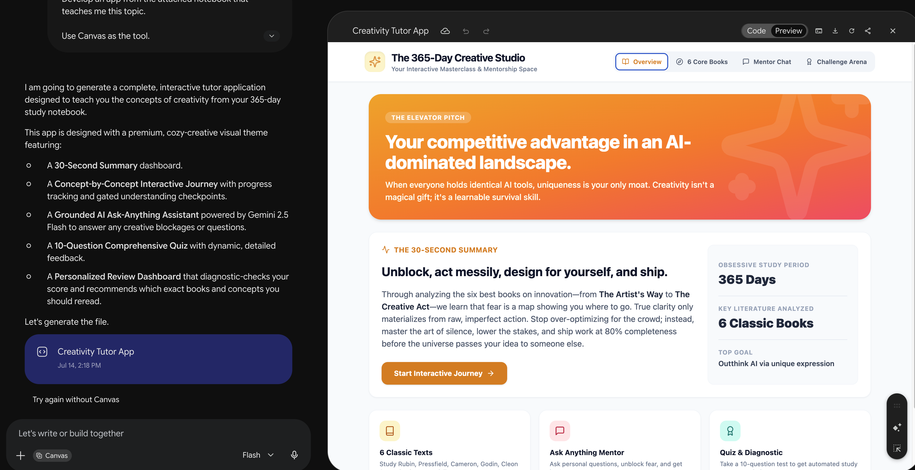Image resolution: width=915 pixels, height=470 pixels.
Task: Switch canvas to Preview view
Action: coord(789,31)
